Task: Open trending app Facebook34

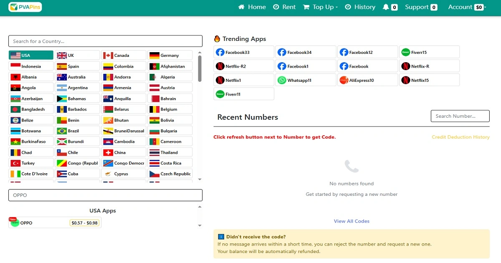Action: (x=306, y=52)
